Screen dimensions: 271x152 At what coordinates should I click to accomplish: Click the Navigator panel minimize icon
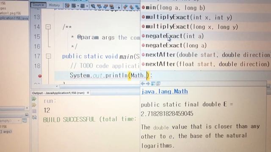[x=27, y=114]
